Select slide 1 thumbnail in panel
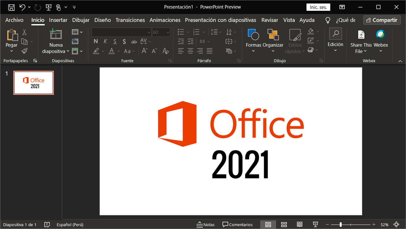This screenshot has height=229, width=406. [x=34, y=83]
